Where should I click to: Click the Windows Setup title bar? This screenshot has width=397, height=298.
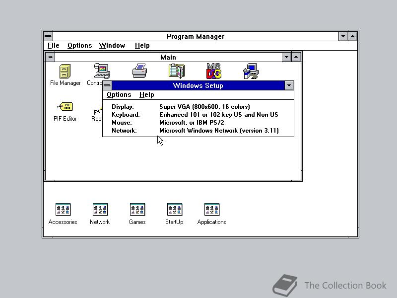pos(198,85)
